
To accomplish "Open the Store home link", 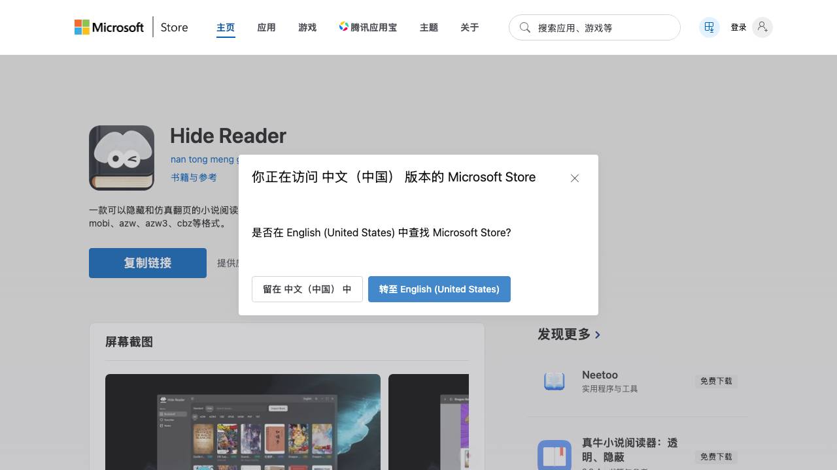I will (x=174, y=27).
